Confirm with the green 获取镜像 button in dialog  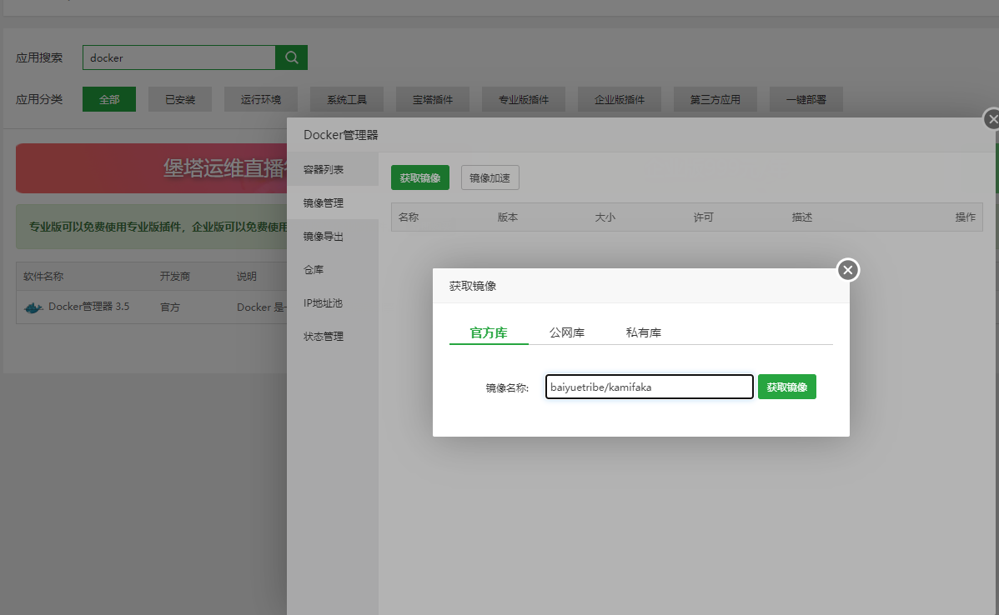(x=786, y=386)
